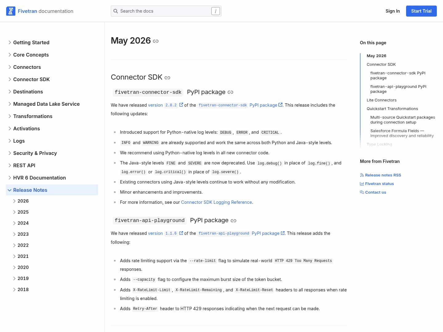Open the Fivetran status link
Image resolution: width=443 pixels, height=332 pixels.
(379, 184)
